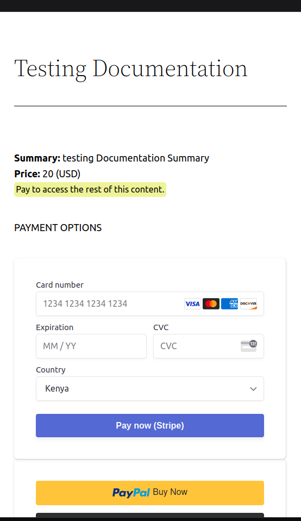301x521 pixels.
Task: Click the Mastercard logo icon
Action: tap(211, 303)
